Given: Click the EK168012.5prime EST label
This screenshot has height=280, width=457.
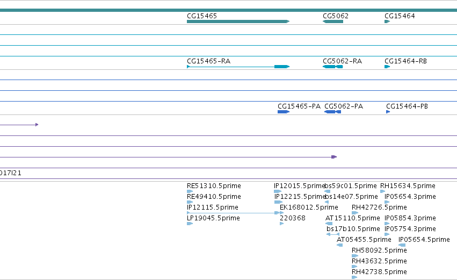Looking at the screenshot, I should pos(309,207).
